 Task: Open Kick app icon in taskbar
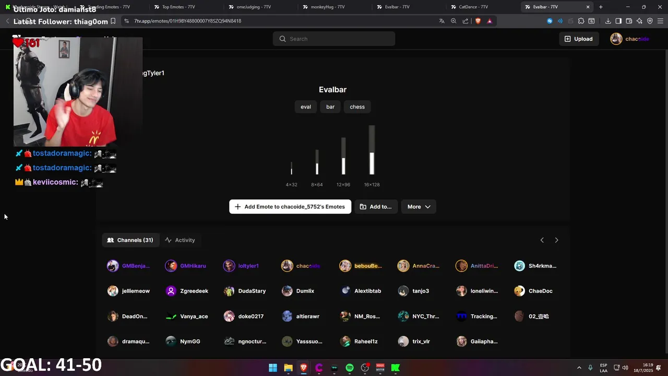tap(396, 368)
